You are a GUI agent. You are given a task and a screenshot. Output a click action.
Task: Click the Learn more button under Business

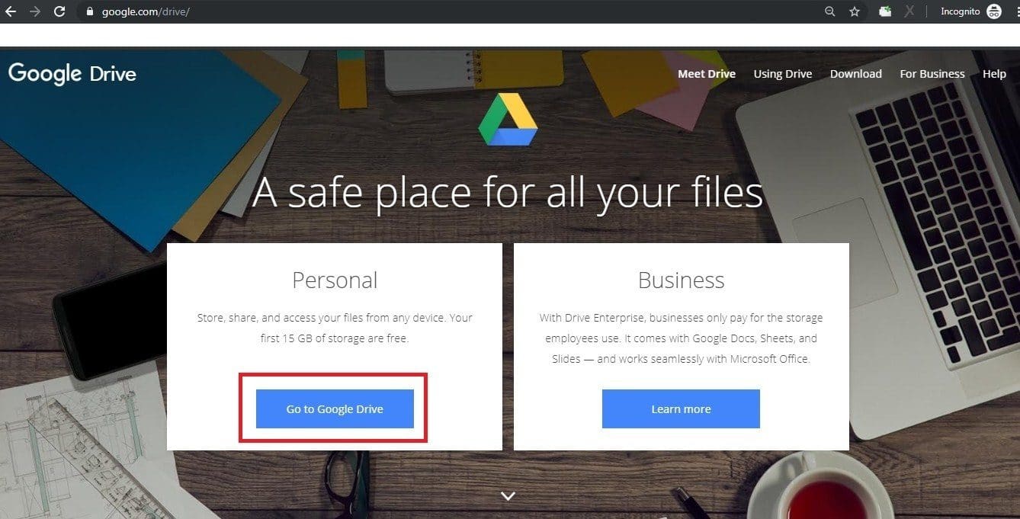click(681, 409)
